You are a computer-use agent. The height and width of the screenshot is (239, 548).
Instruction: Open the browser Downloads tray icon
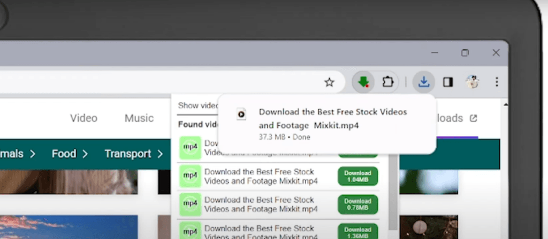pyautogui.click(x=424, y=82)
